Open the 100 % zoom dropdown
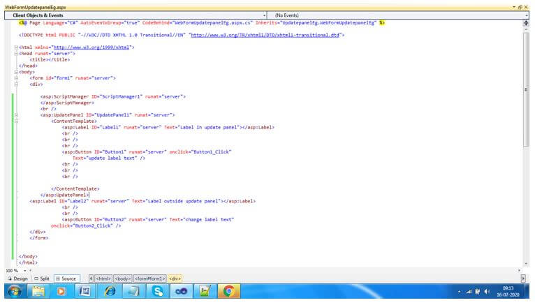 [x=25, y=271]
